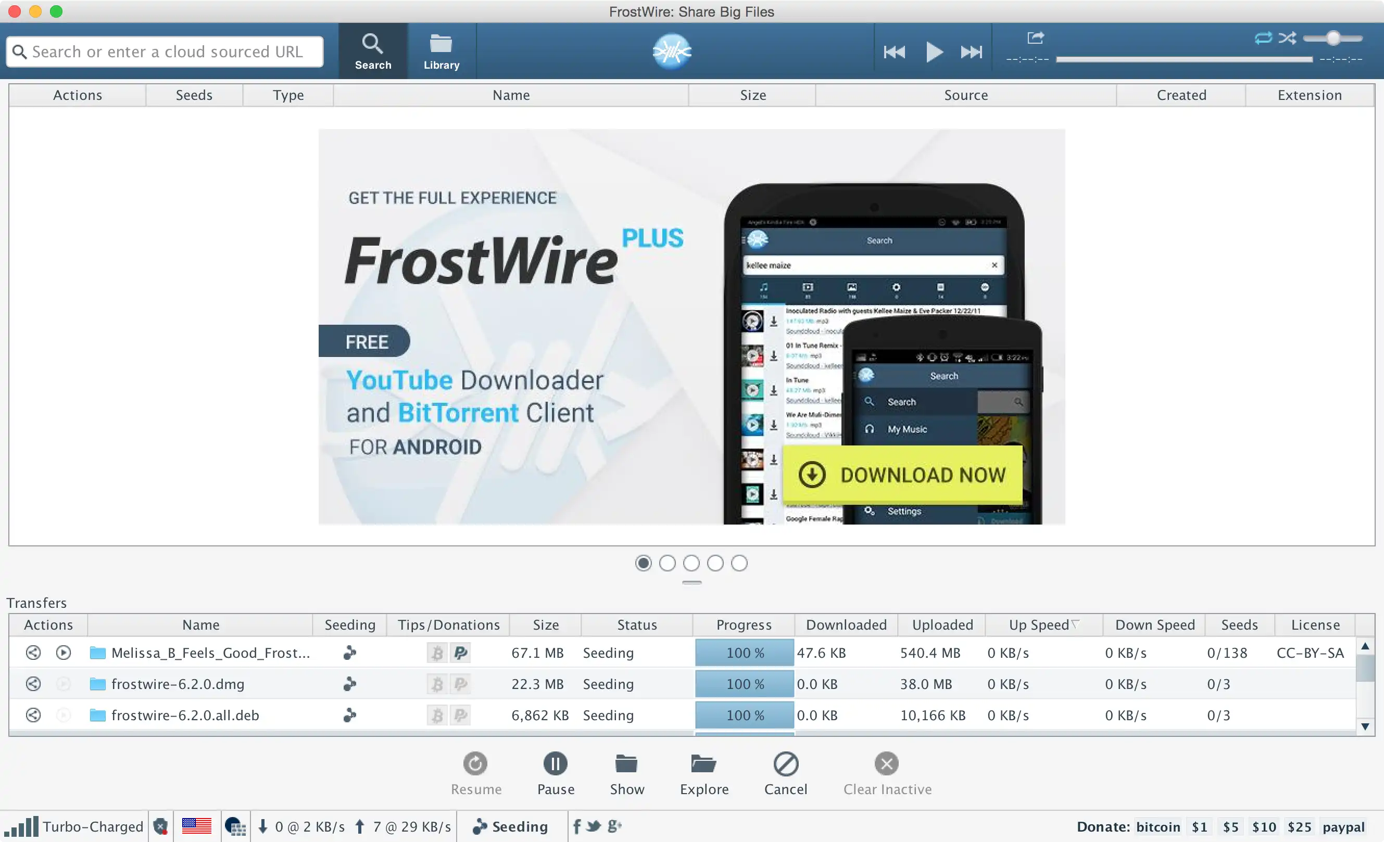Viewport: 1384px width, 842px height.
Task: Toggle seeding checkbox for Melissa_B_Feels_Good transfer
Action: [x=349, y=652]
